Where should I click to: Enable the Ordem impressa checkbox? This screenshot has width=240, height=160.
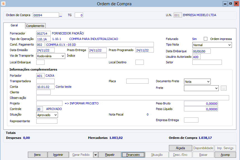pyautogui.click(x=206, y=39)
